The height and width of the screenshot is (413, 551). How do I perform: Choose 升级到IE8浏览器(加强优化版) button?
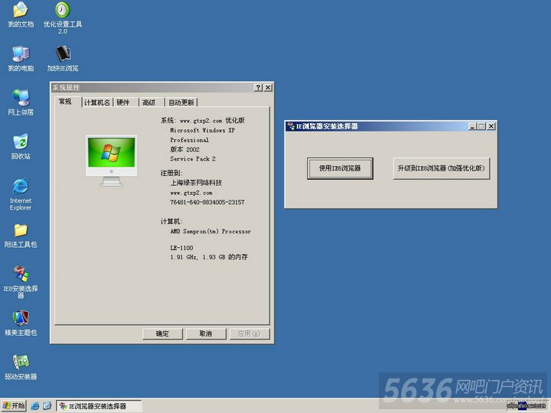[441, 168]
